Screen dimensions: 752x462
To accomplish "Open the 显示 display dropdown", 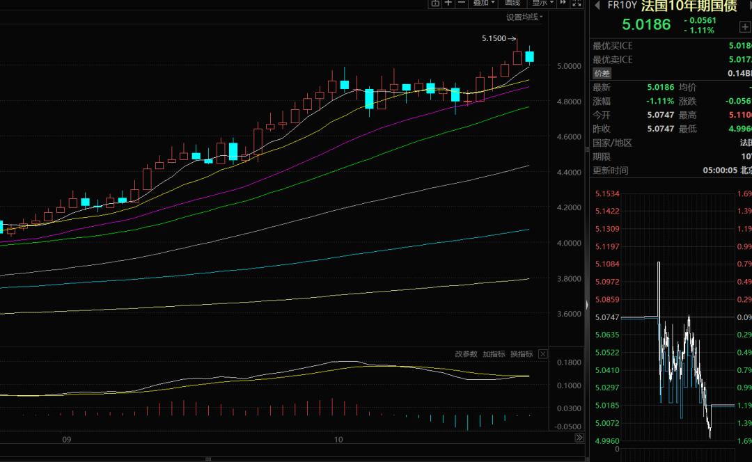I will tap(542, 3).
